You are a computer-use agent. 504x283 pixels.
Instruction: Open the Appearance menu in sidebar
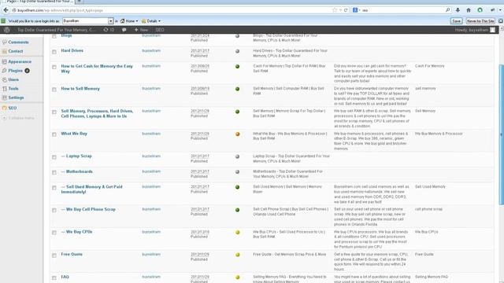20,61
